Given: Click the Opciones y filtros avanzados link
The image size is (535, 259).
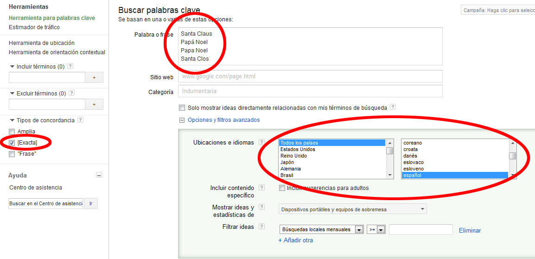Looking at the screenshot, I should 224,120.
